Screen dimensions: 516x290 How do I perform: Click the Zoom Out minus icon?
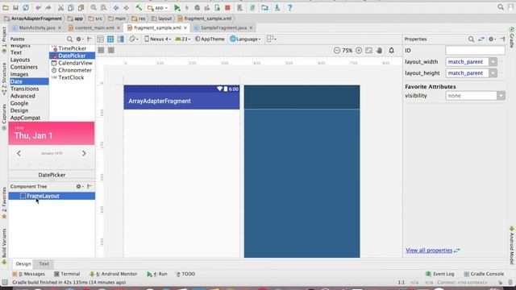coord(337,50)
